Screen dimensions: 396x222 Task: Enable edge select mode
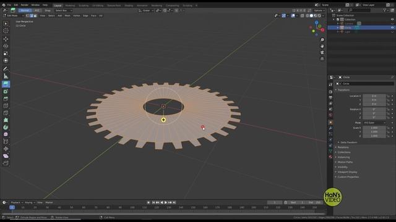coord(32,15)
